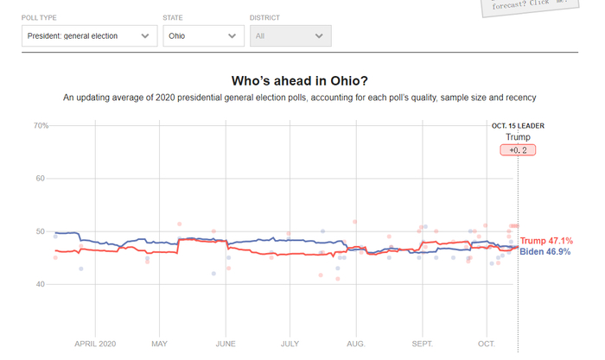Click the +0.2 leader margin badge
605x360 pixels.
point(518,150)
